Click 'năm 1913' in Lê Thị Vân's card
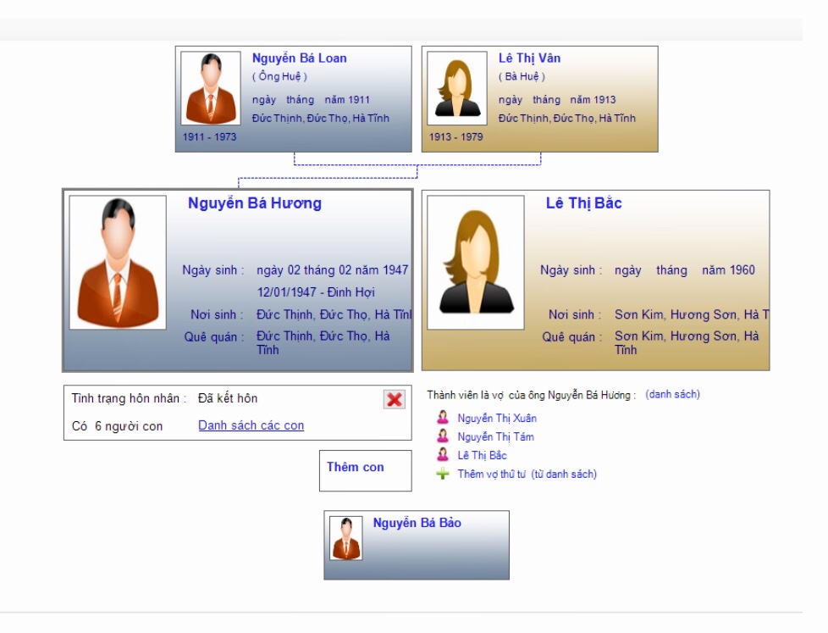Screen dimensions: 828x633 point(593,100)
